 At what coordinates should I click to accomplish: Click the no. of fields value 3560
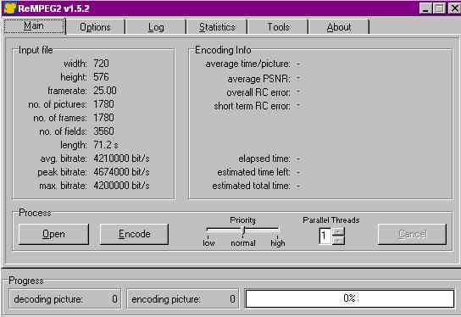click(103, 131)
